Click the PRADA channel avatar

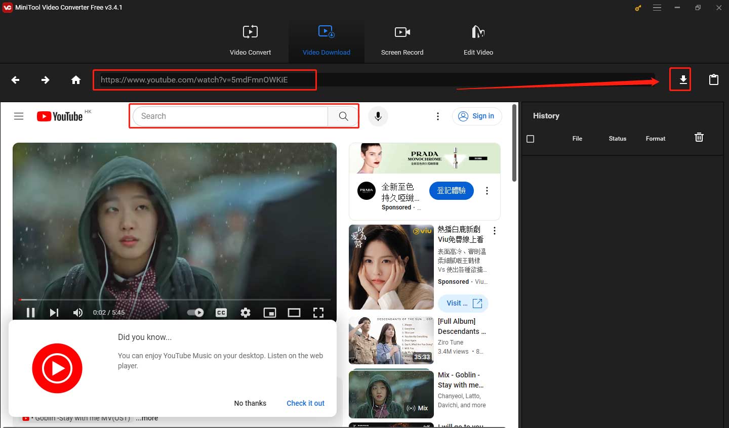point(367,191)
